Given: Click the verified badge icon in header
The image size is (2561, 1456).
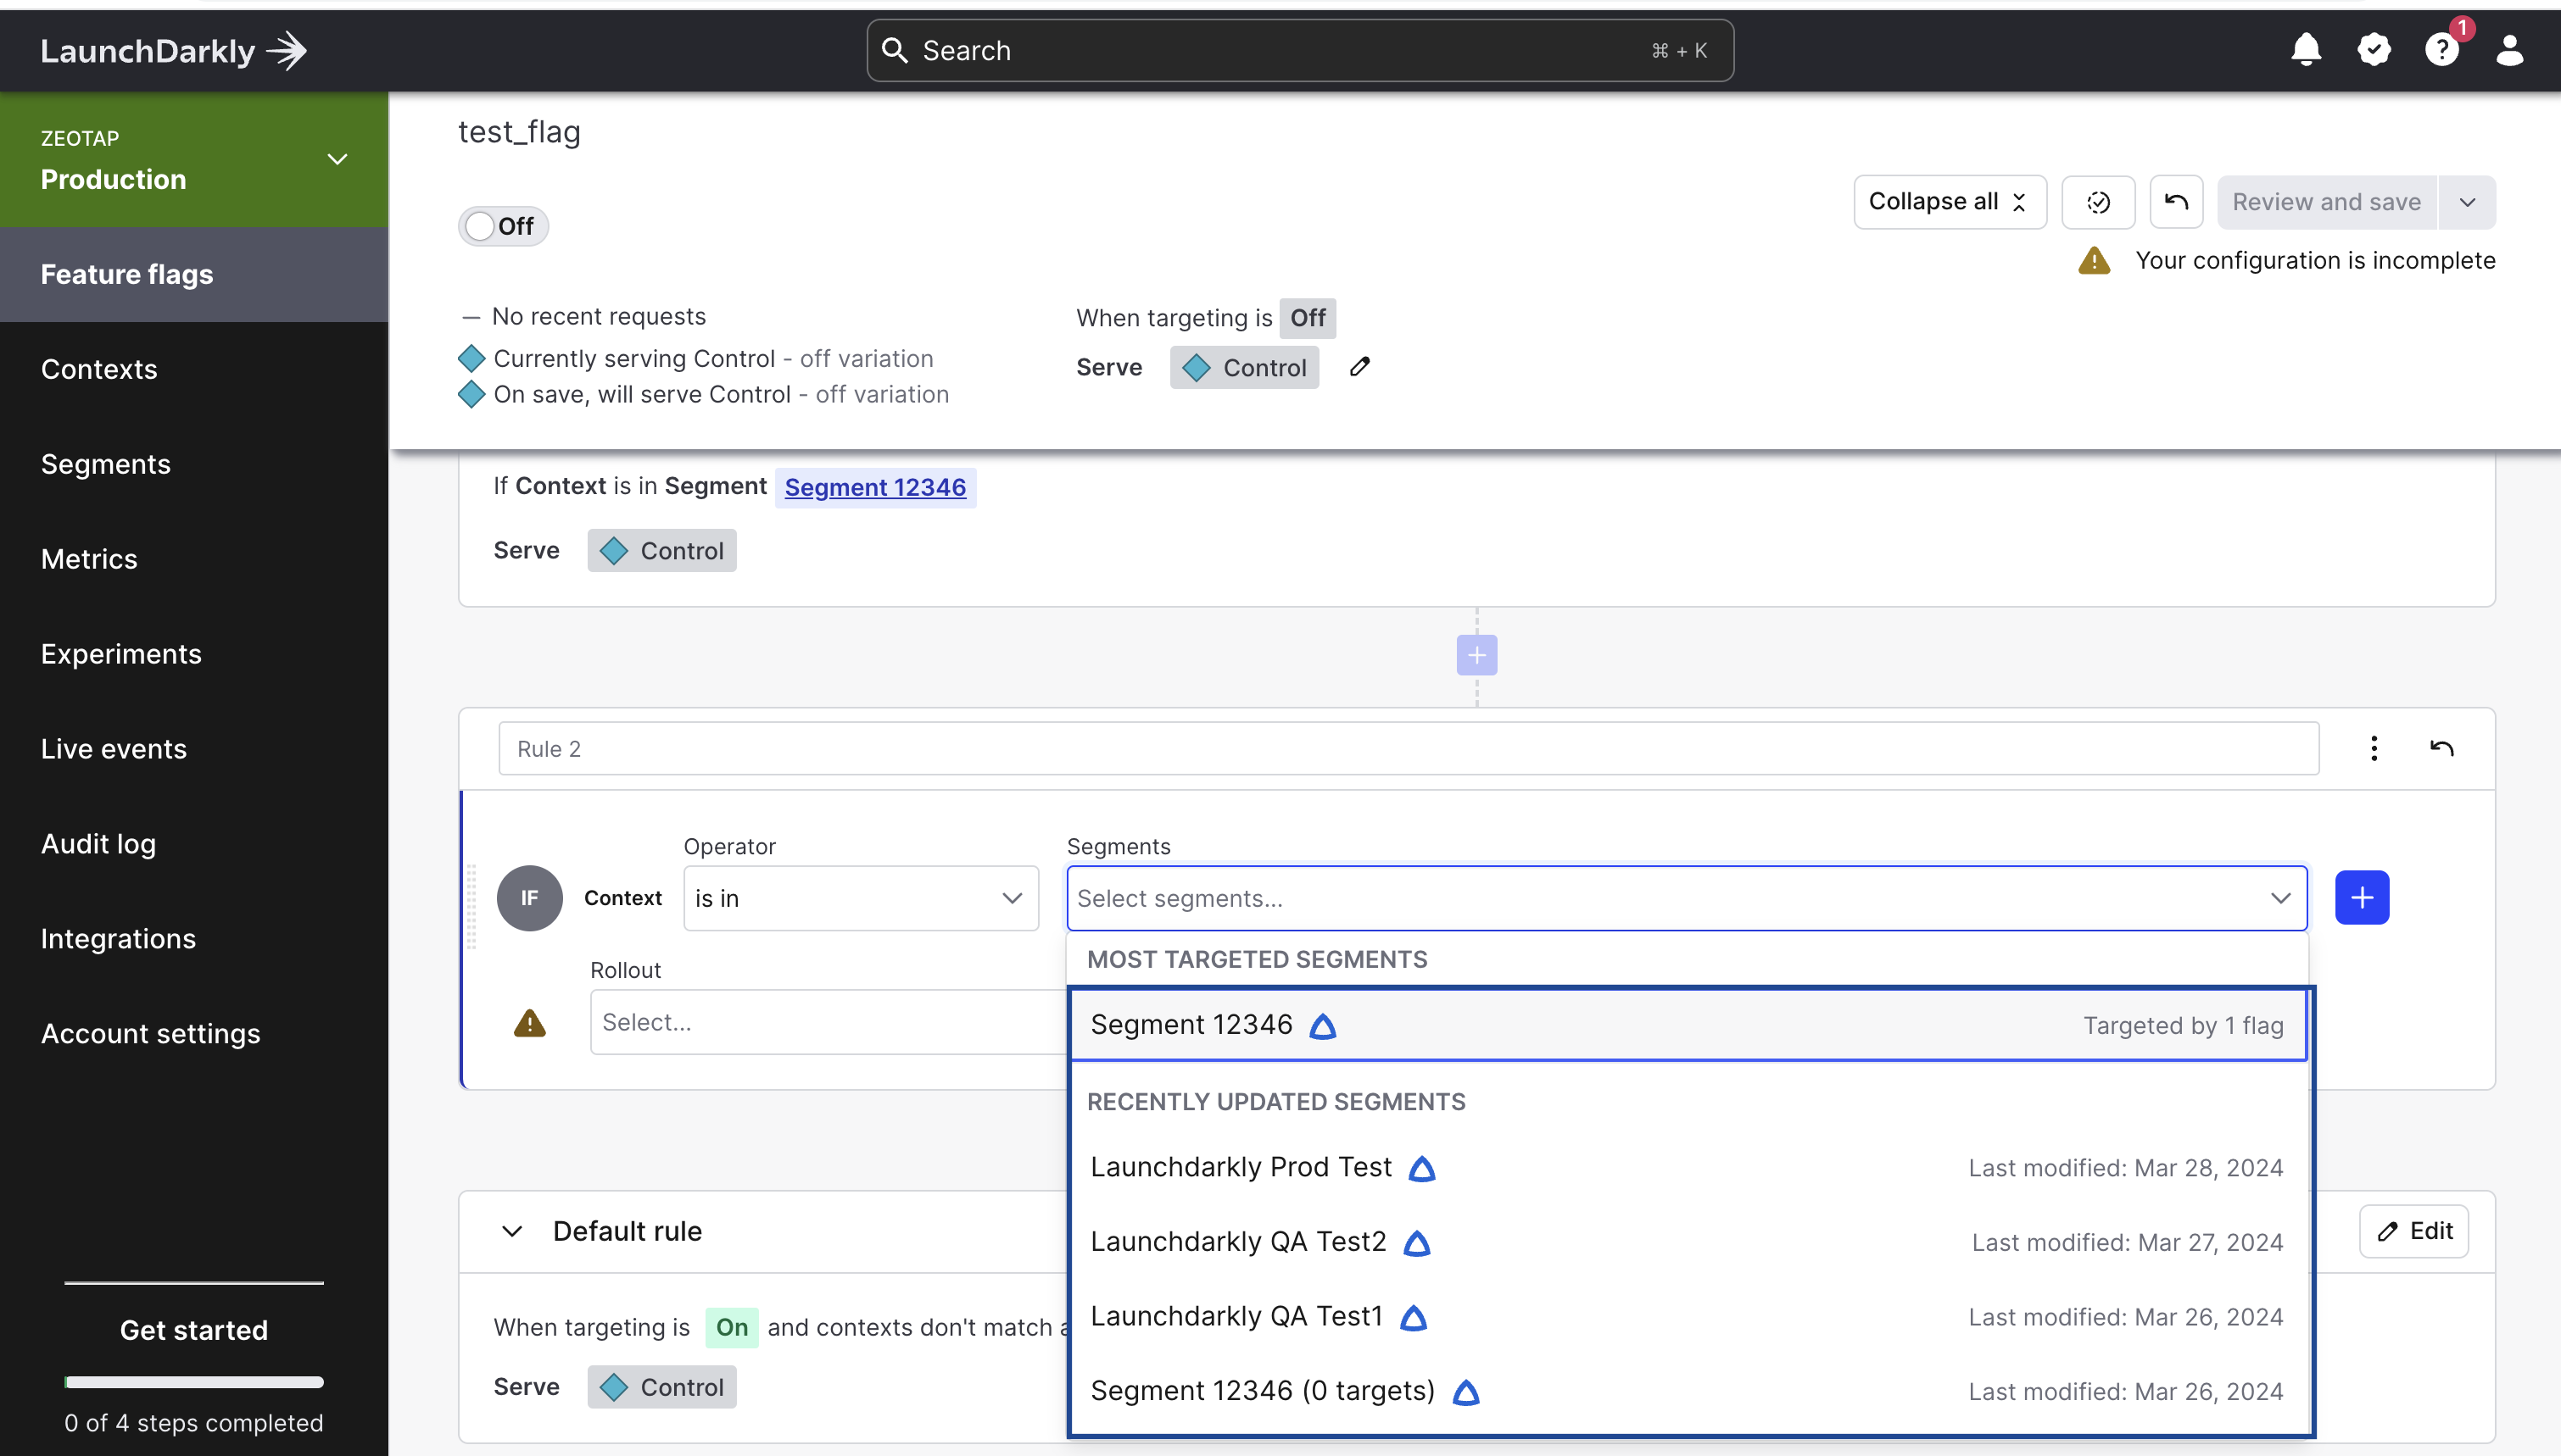Looking at the screenshot, I should (x=2374, y=50).
